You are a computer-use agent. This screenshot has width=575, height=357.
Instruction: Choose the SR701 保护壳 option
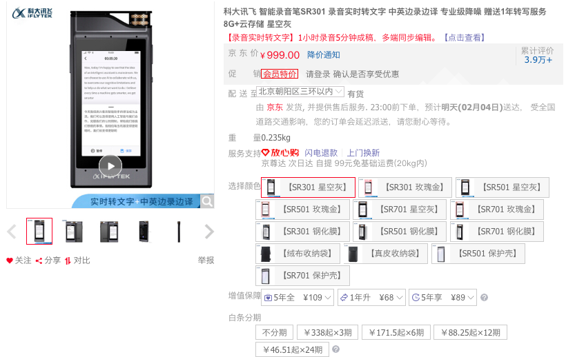[302, 276]
